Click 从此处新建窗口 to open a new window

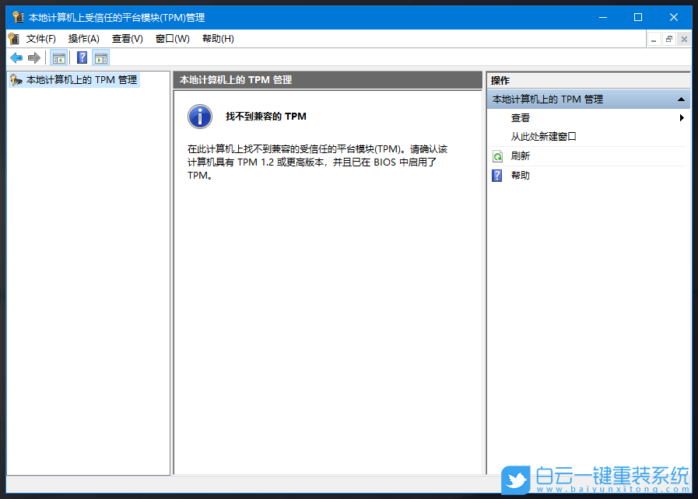click(545, 136)
